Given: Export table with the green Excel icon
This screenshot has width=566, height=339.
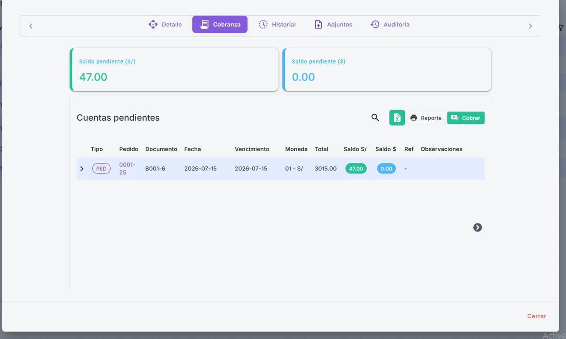Looking at the screenshot, I should [x=397, y=118].
